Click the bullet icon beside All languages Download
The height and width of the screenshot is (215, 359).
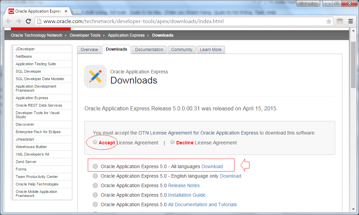point(95,166)
